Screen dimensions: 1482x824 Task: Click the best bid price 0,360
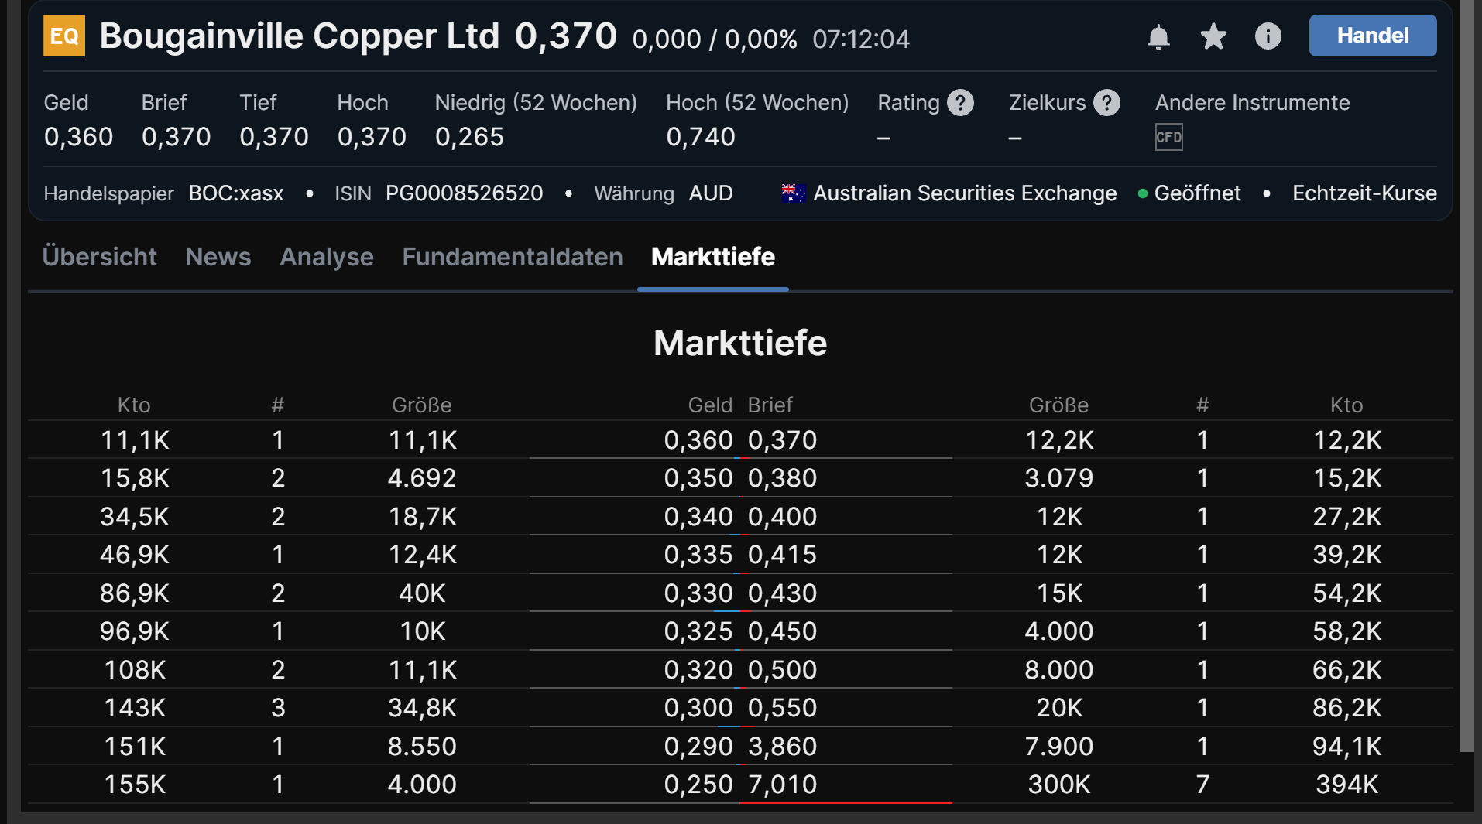(x=698, y=439)
